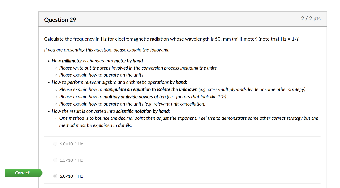Click the green Correct! badge
The image size is (340, 188).
pyautogui.click(x=23, y=173)
